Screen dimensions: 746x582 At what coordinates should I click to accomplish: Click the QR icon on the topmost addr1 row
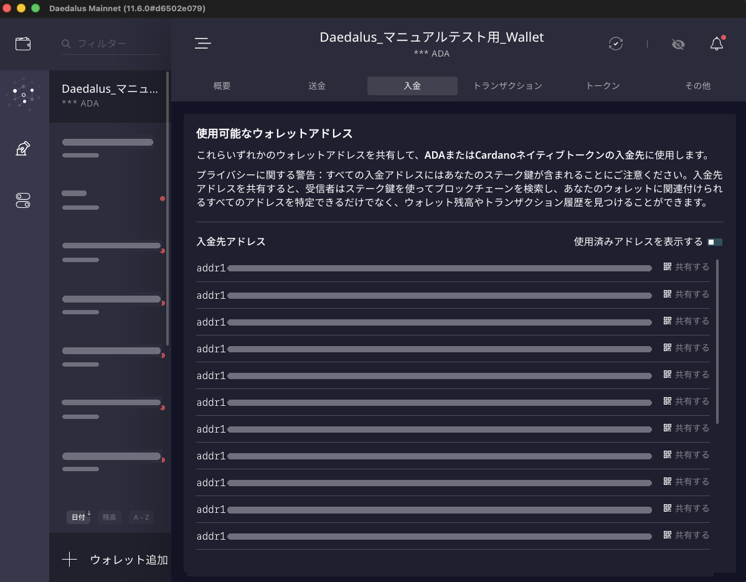(x=668, y=267)
